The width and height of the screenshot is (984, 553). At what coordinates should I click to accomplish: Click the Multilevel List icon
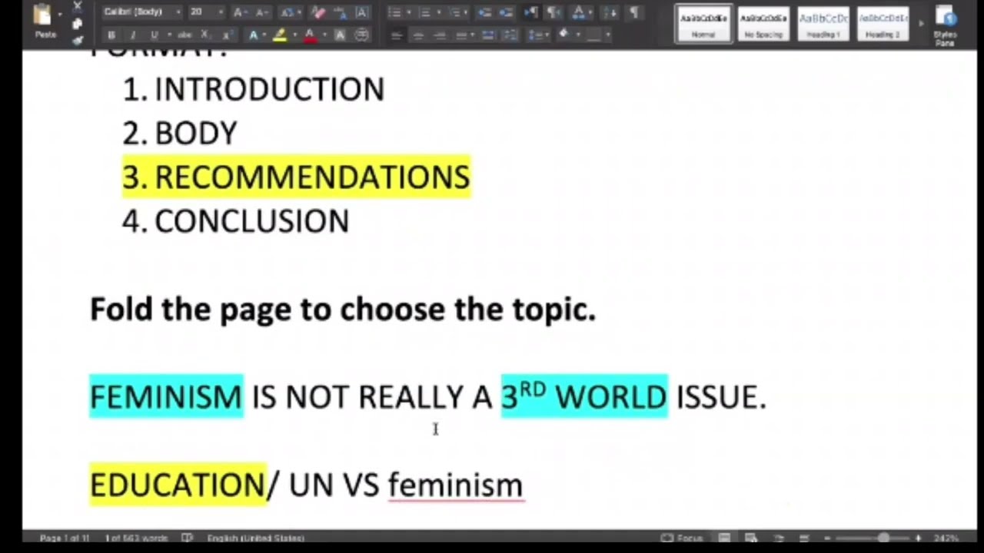(455, 12)
